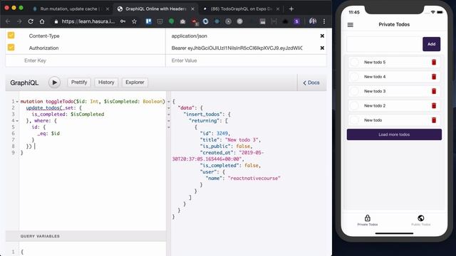Viewport: 456px width, 256px height.
Task: Tap the Add button in the todo app
Action: pyautogui.click(x=431, y=44)
